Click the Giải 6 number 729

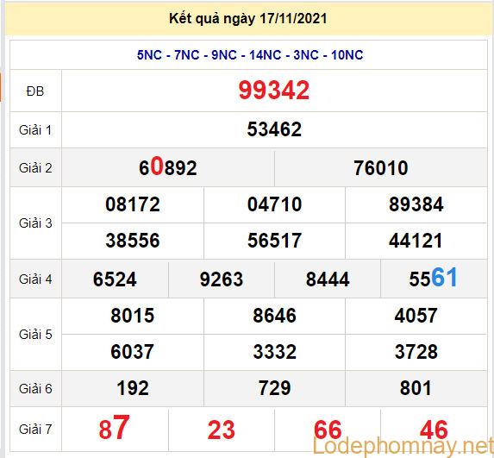pyautogui.click(x=274, y=388)
